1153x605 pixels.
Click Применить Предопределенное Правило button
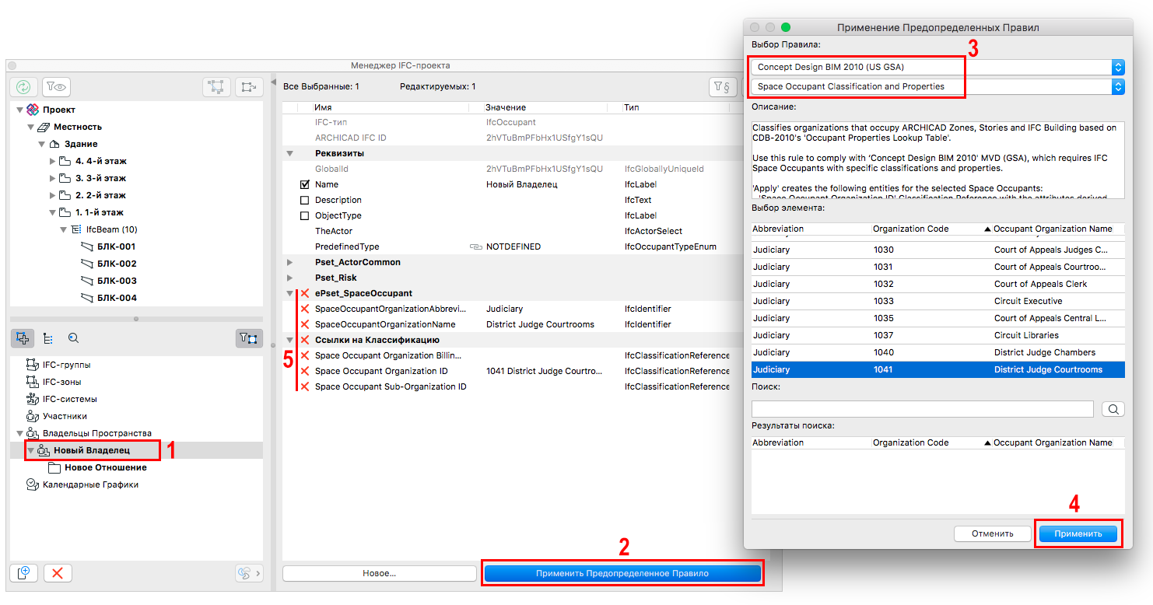click(622, 573)
